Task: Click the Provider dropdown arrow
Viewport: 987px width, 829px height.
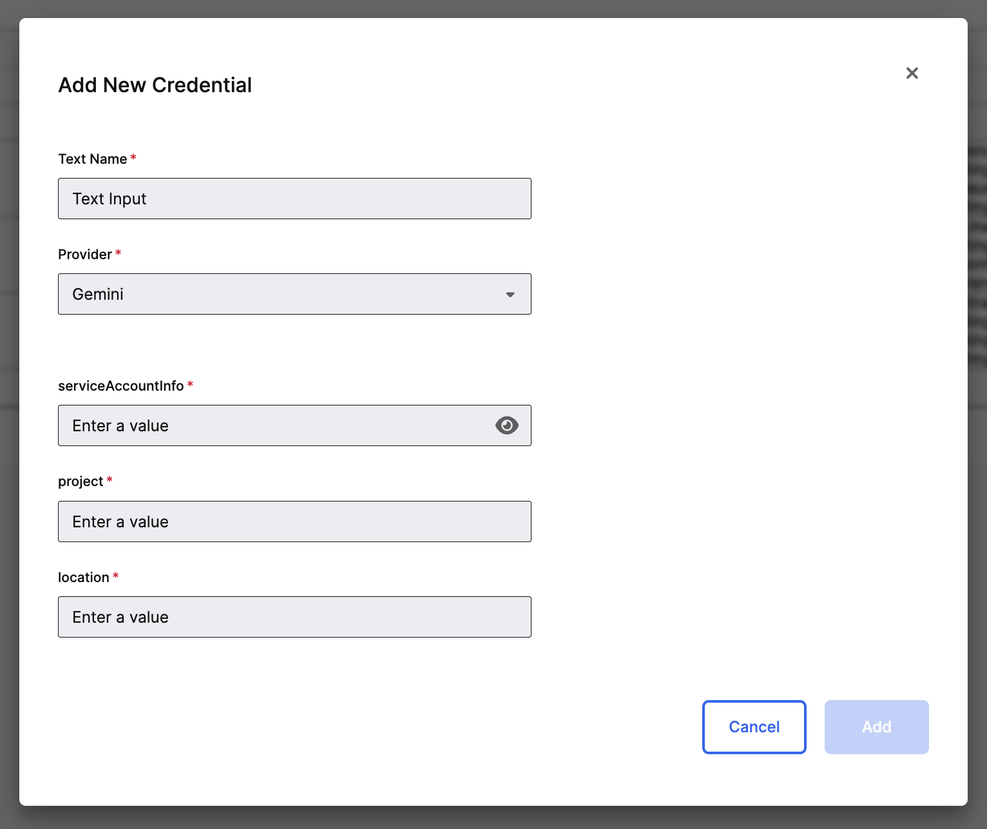Action: [x=510, y=295]
